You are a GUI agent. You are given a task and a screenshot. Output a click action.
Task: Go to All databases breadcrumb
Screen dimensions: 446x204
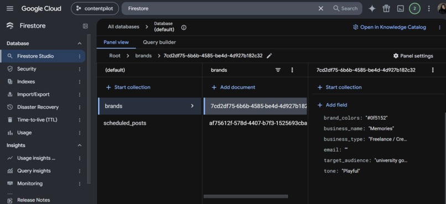(123, 27)
